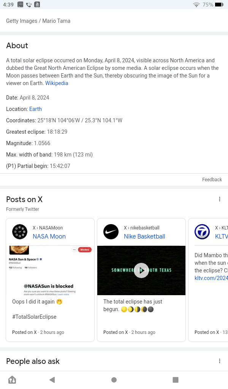Open People also ask options menu

point(219,361)
